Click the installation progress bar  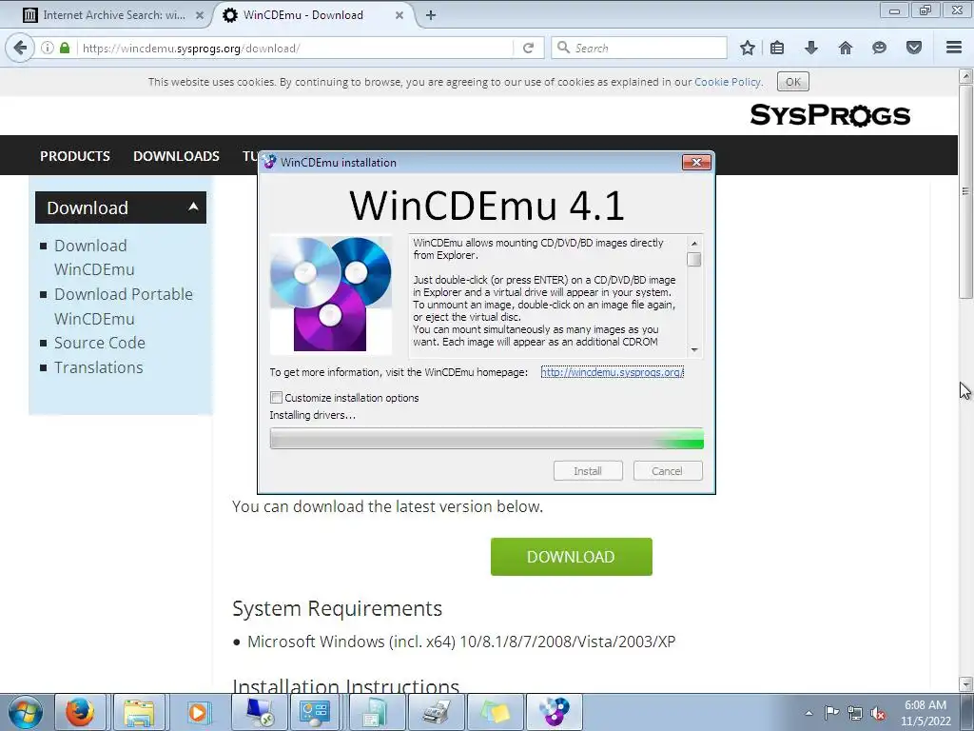(x=486, y=438)
